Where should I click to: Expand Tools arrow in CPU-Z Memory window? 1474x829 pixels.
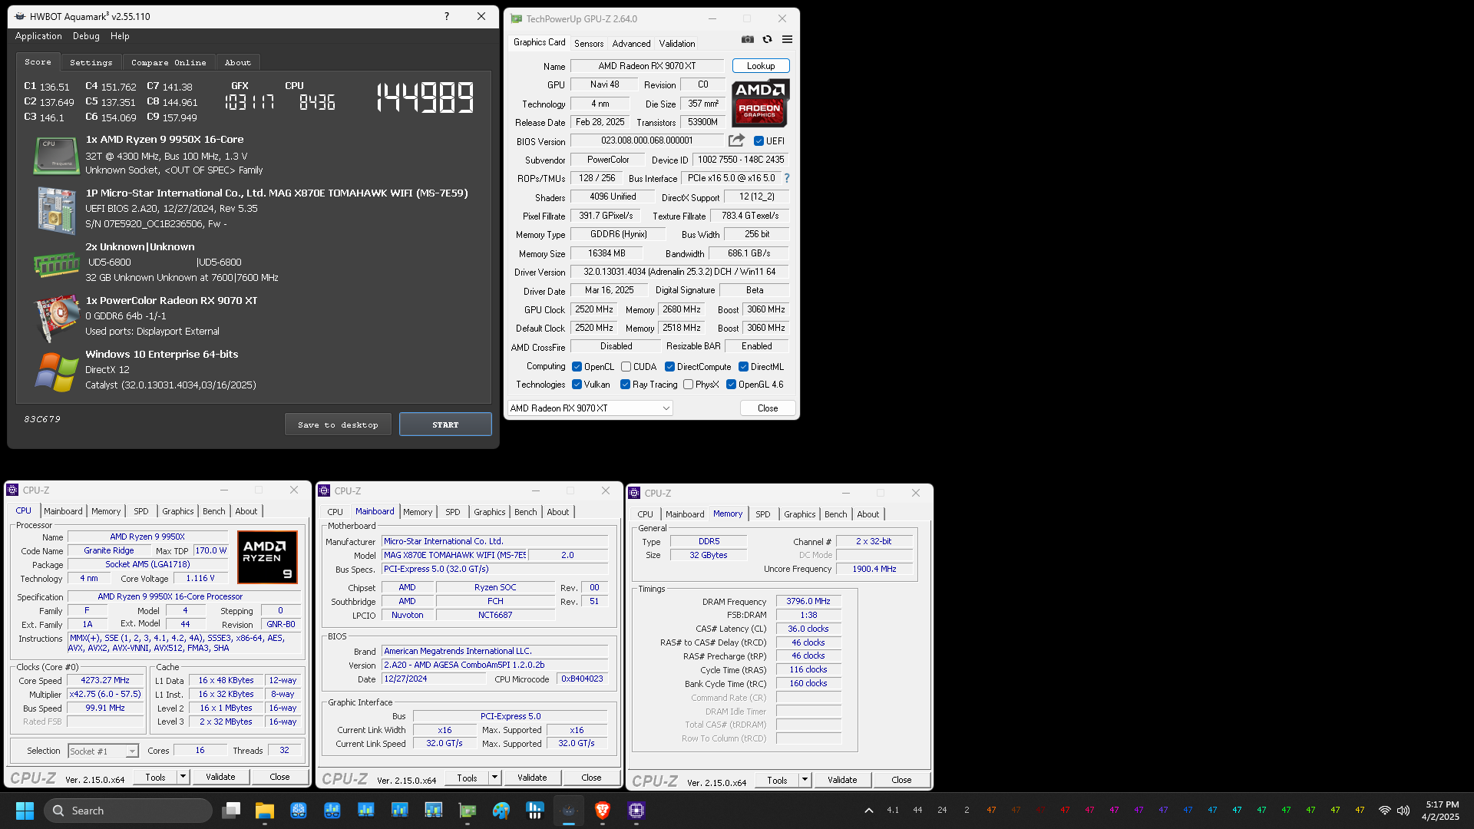click(x=805, y=780)
